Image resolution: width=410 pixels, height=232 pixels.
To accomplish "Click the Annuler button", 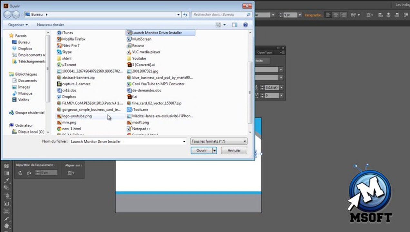I will point(234,150).
